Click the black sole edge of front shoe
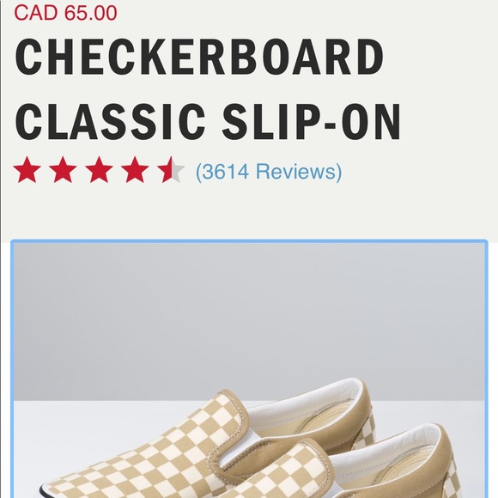 [46, 492]
